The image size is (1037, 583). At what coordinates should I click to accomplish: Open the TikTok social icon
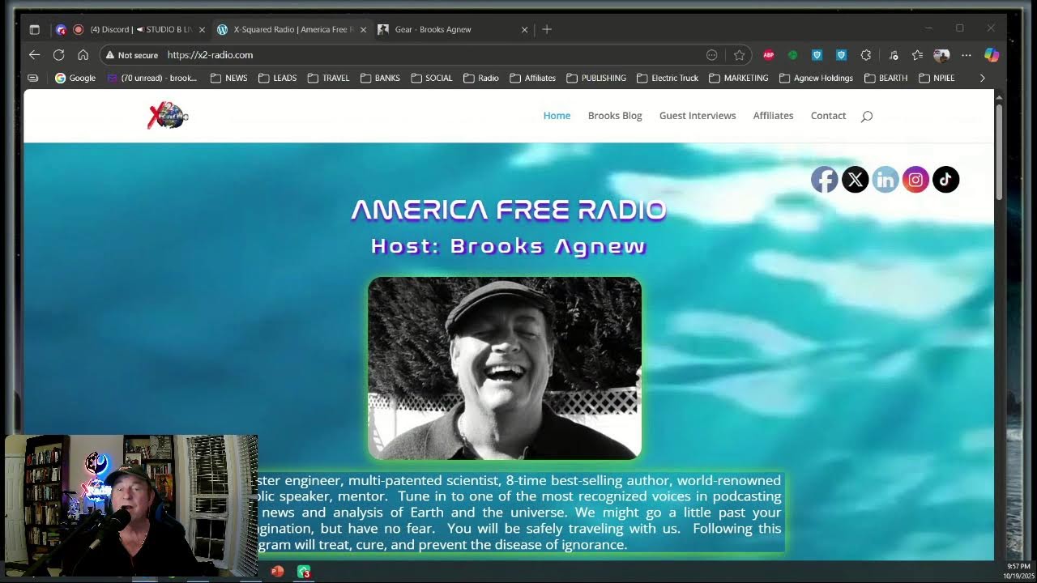(946, 180)
